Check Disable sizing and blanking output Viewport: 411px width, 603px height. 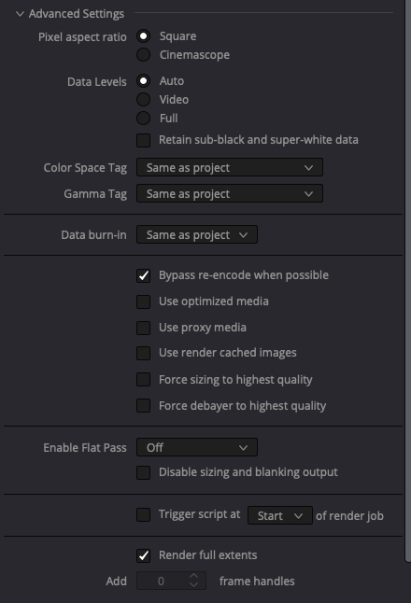[144, 472]
